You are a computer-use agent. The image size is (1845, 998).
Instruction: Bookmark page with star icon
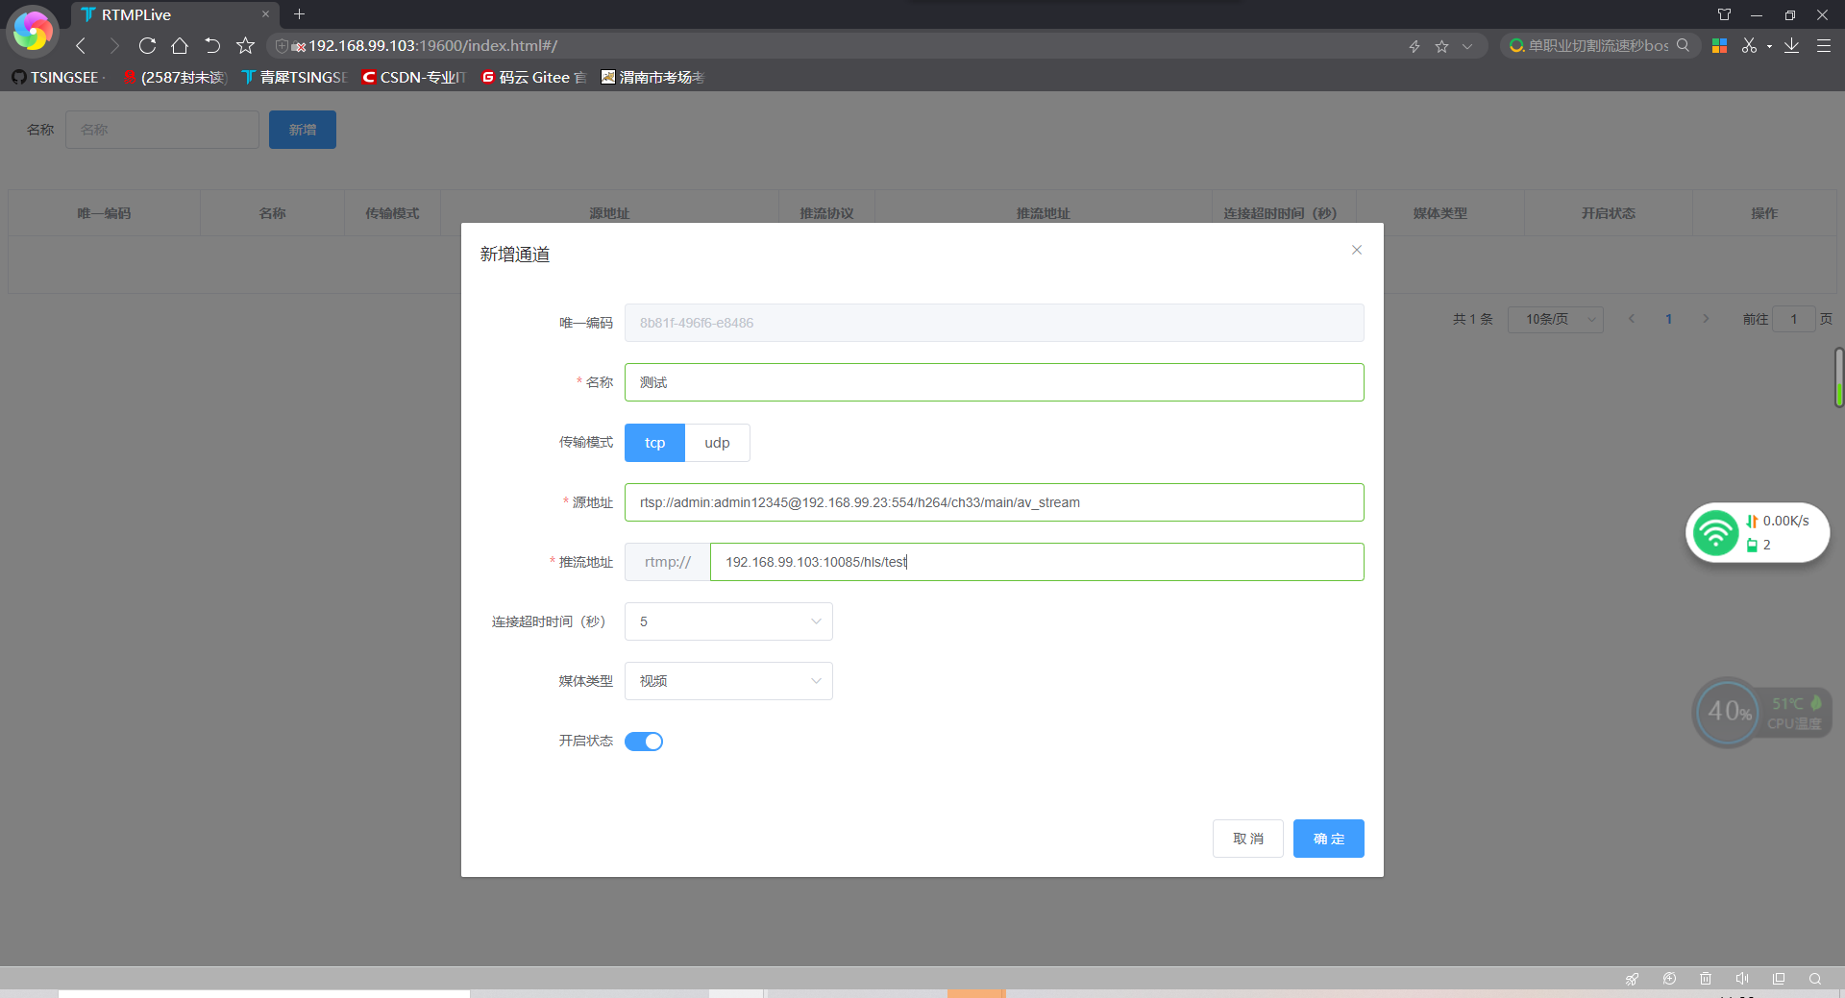245,45
